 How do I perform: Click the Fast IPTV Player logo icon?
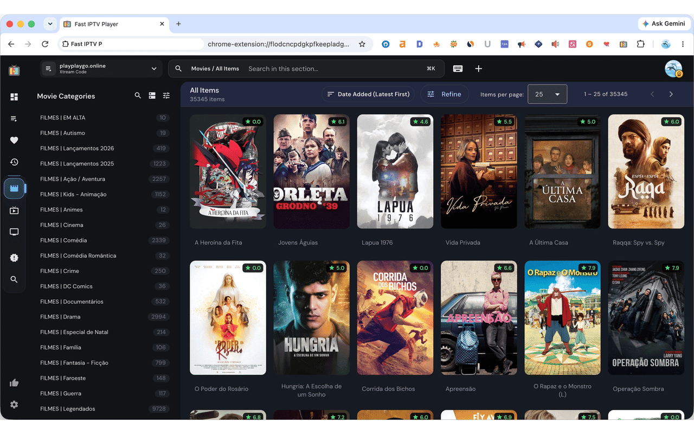tap(14, 70)
